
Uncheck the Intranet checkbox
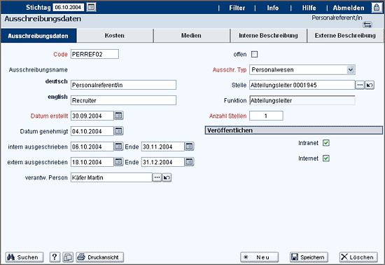(326, 143)
